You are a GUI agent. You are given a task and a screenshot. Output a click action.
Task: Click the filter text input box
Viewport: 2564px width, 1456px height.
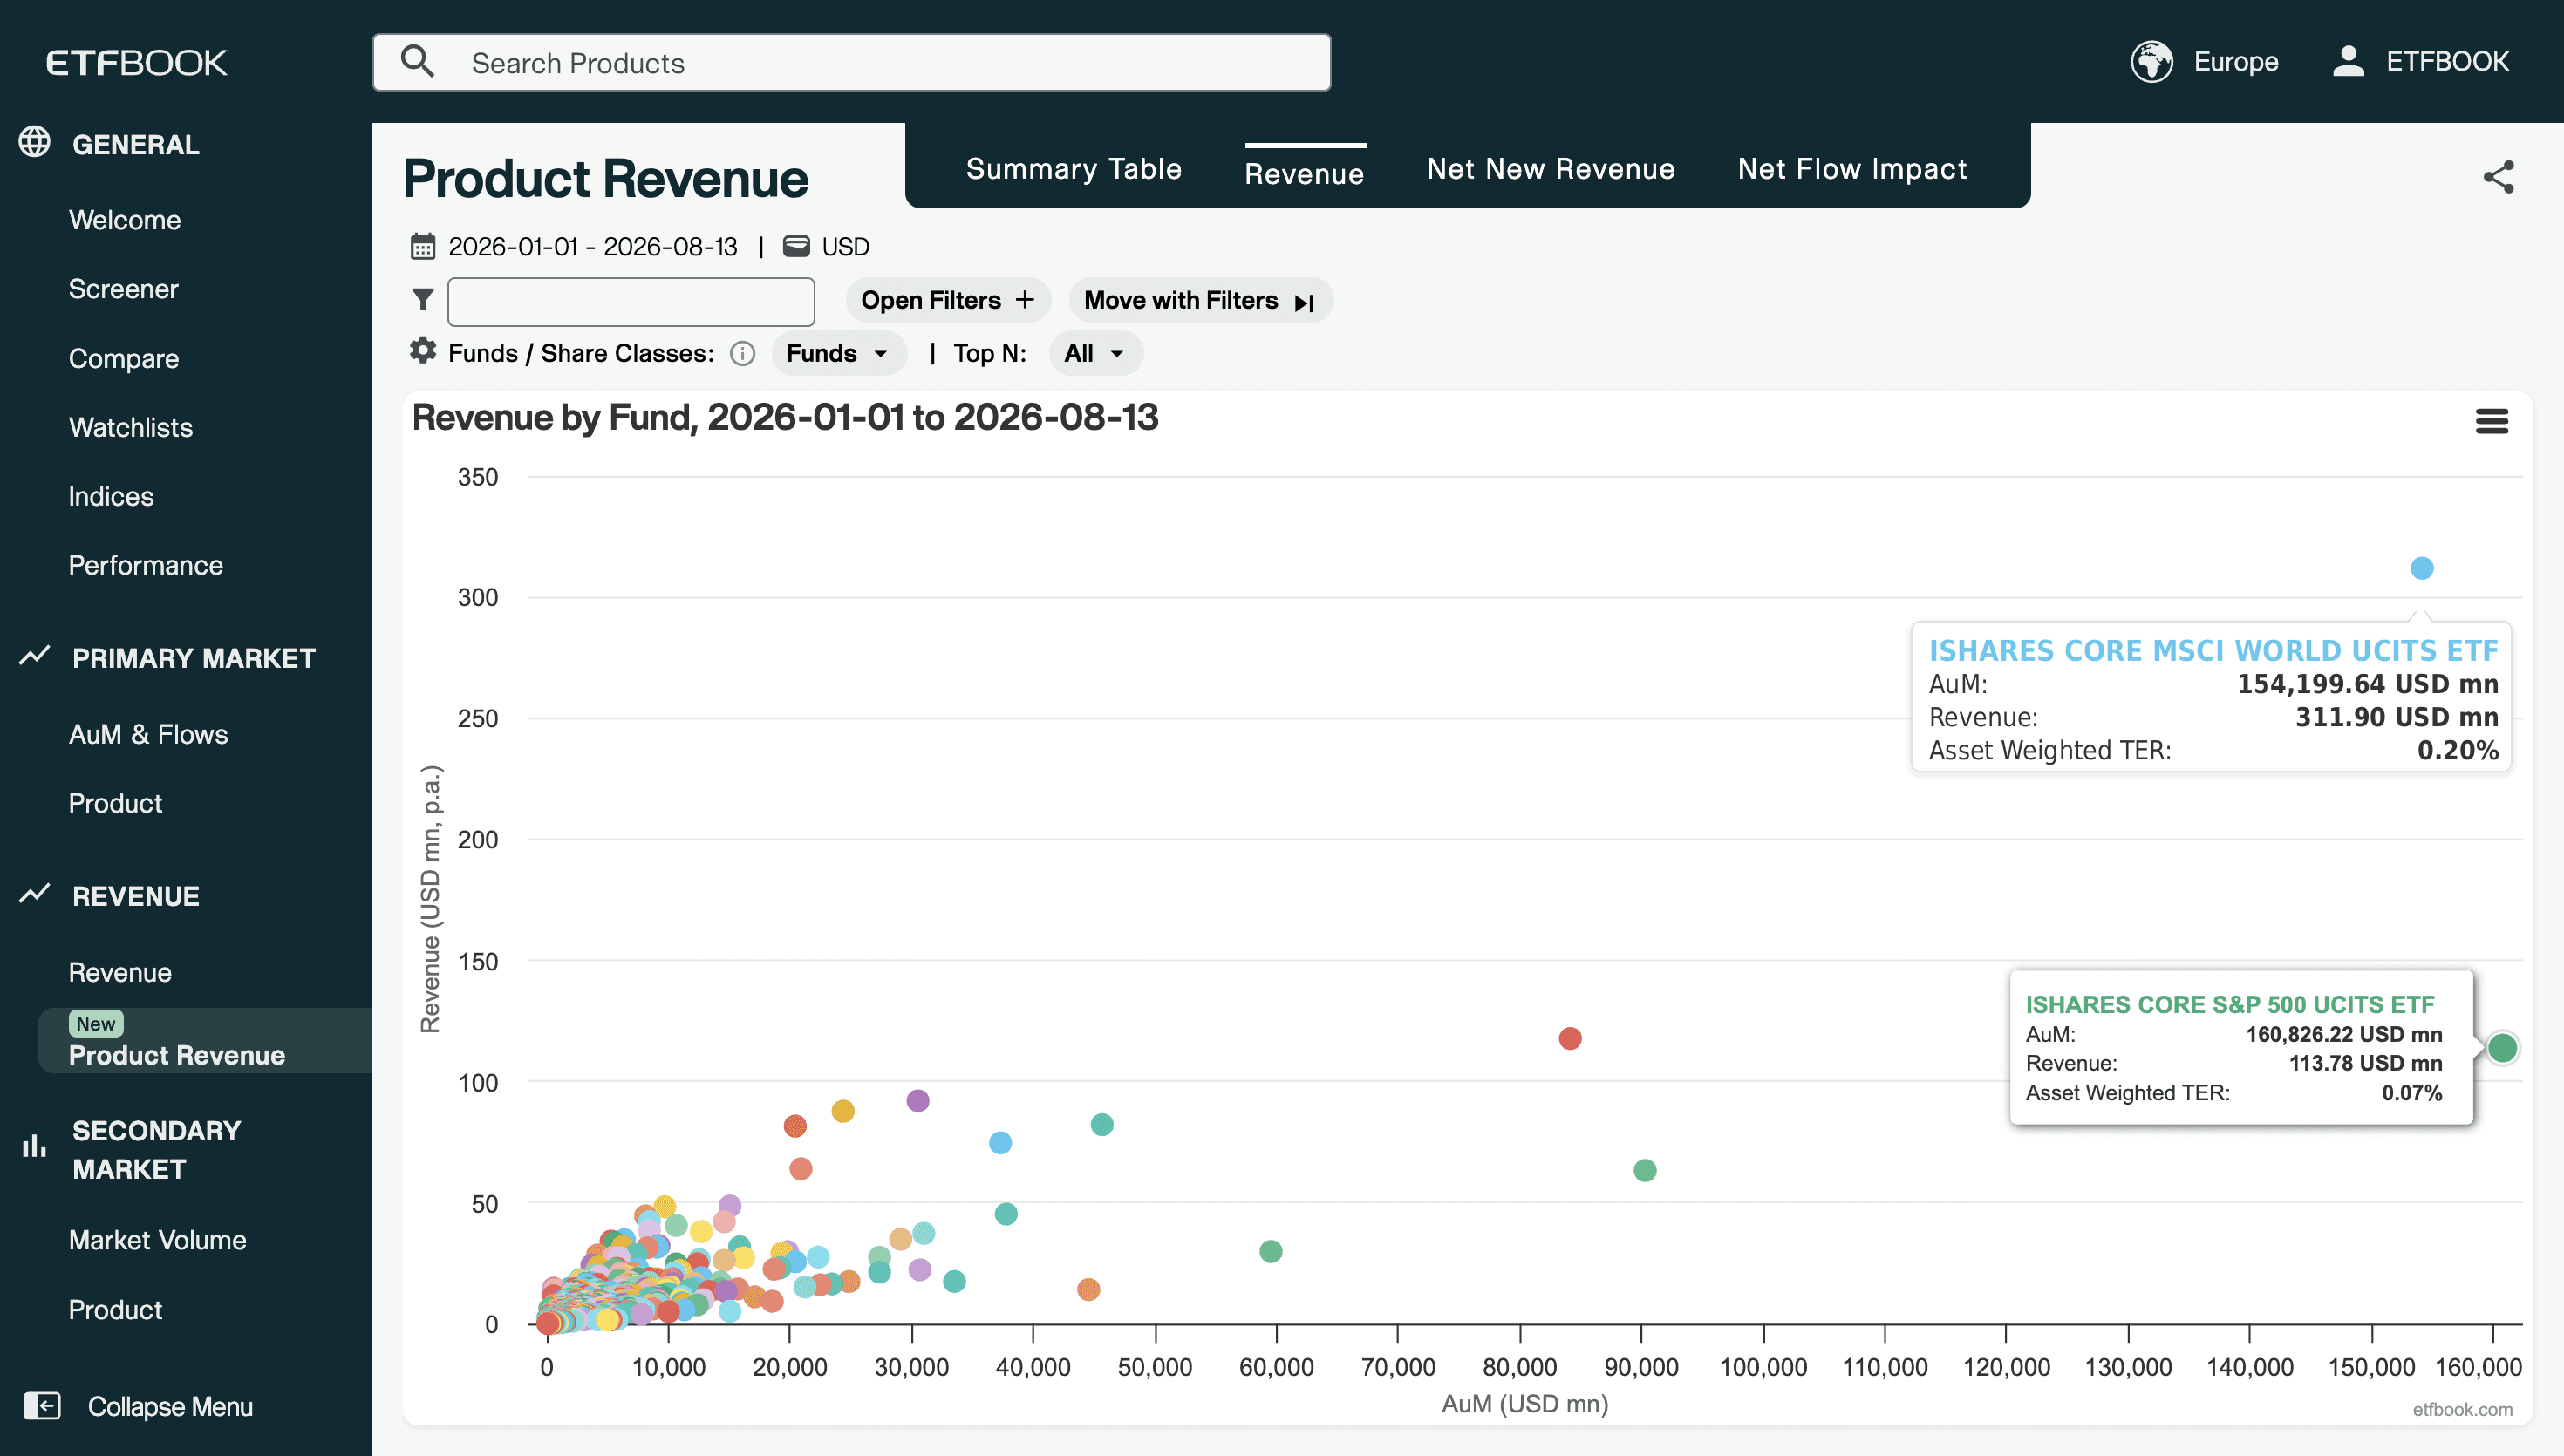coord(631,301)
